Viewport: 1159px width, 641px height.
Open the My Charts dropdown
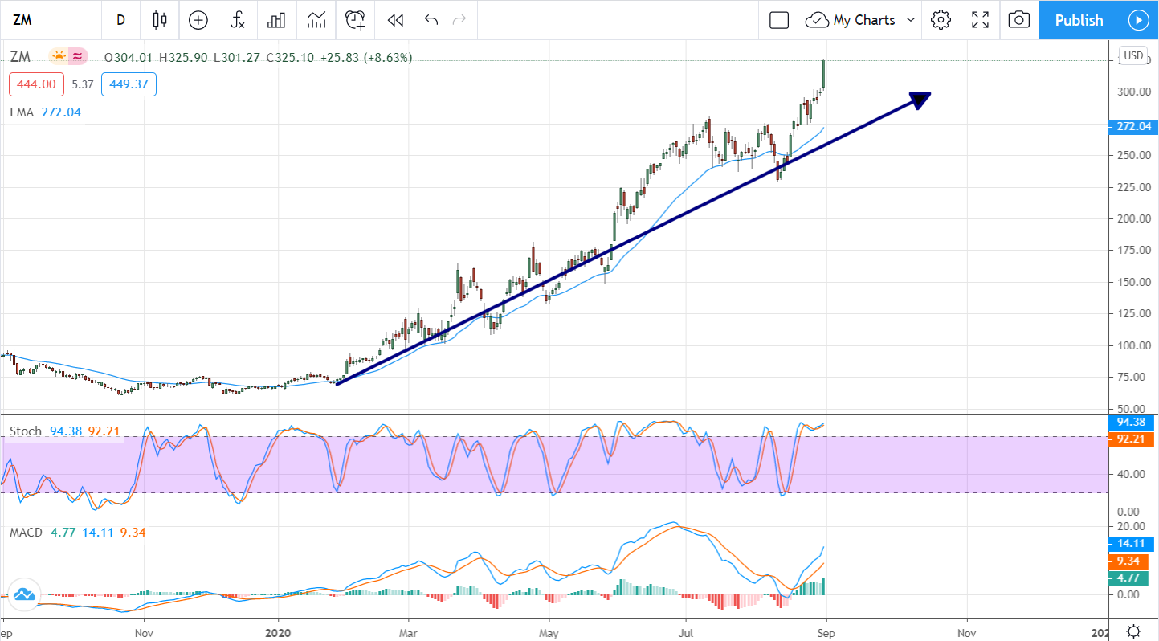click(859, 20)
